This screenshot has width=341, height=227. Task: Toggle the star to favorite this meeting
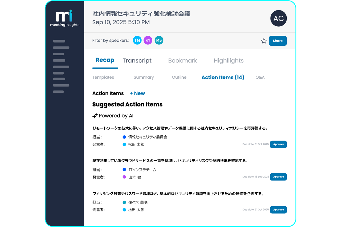264,41
